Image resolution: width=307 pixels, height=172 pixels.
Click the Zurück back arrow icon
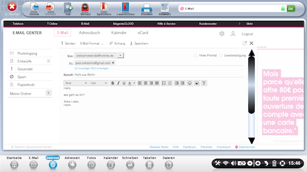coord(34,8)
